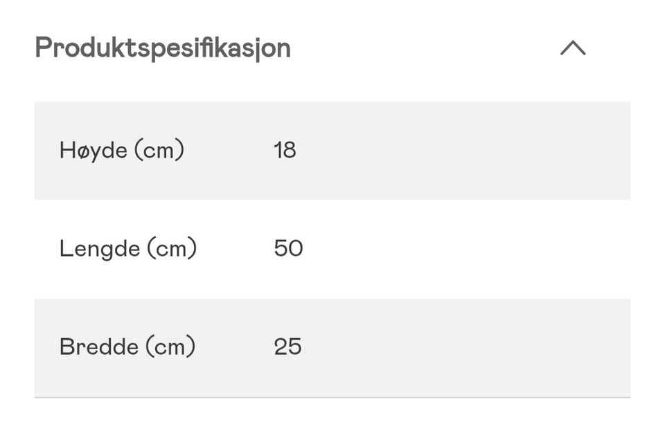Click the word 'Høyde' in first row

pyautogui.click(x=94, y=151)
